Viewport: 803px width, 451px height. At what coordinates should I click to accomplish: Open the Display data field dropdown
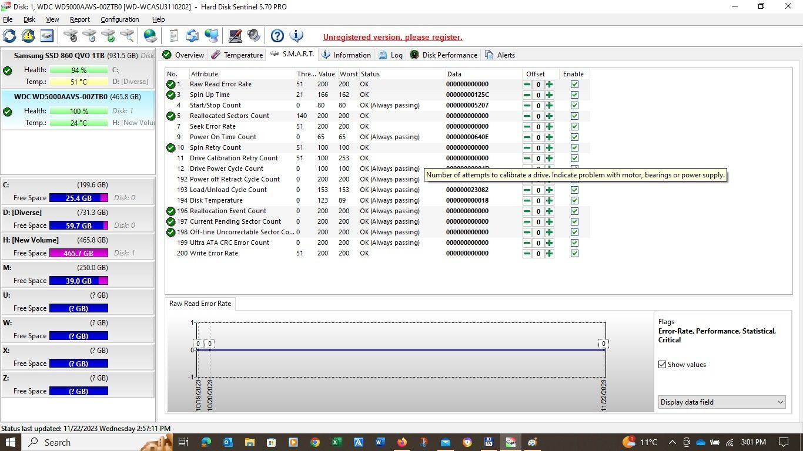(722, 402)
